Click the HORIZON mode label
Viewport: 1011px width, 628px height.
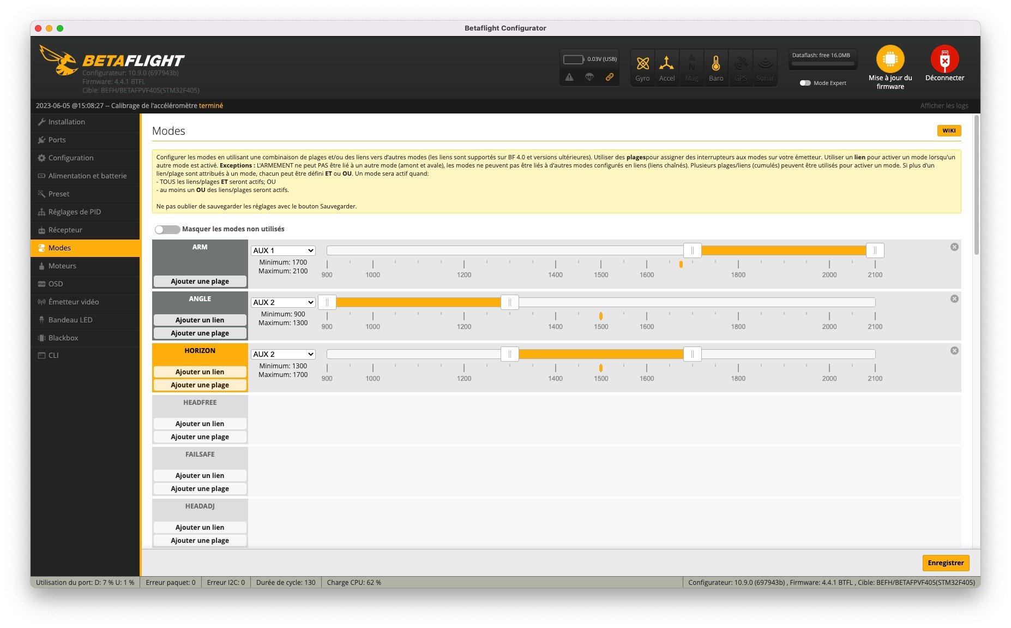(200, 351)
